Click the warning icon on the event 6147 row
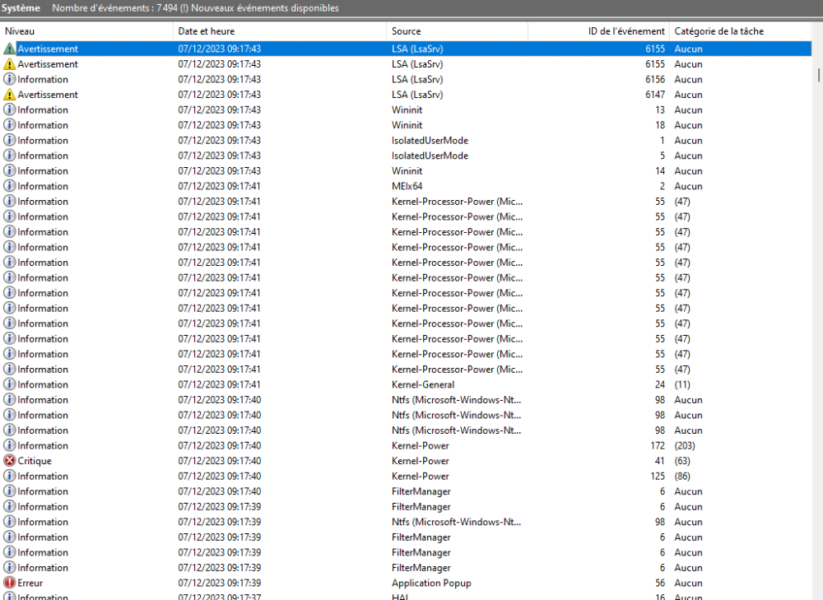 tap(9, 95)
